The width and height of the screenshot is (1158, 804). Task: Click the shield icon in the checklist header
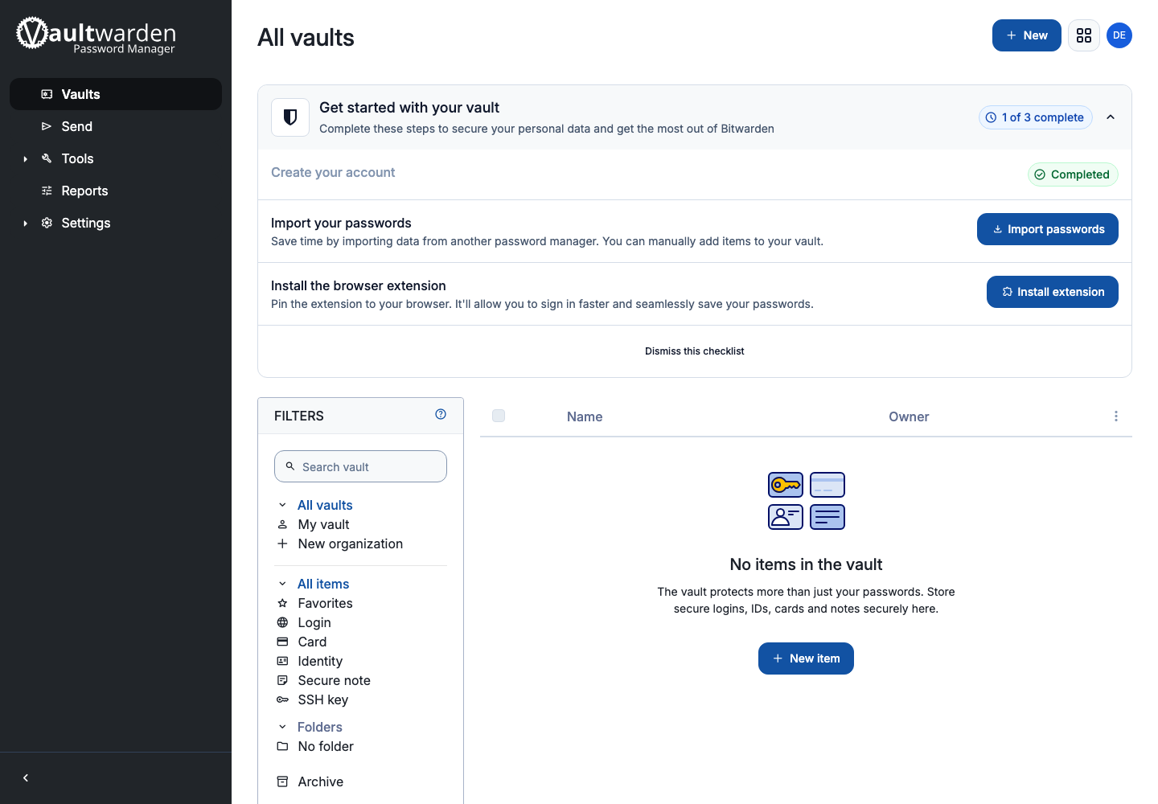pos(290,117)
